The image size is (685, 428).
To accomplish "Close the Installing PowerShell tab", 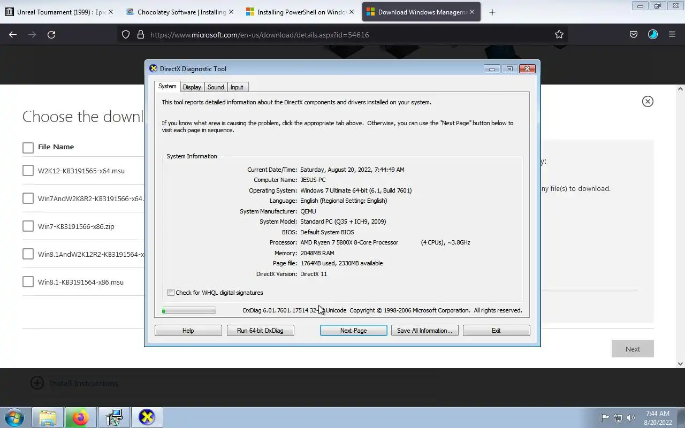I will 352,12.
